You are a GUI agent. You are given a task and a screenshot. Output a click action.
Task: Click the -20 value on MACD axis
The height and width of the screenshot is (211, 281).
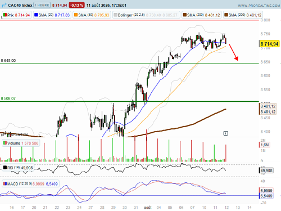point(263,203)
